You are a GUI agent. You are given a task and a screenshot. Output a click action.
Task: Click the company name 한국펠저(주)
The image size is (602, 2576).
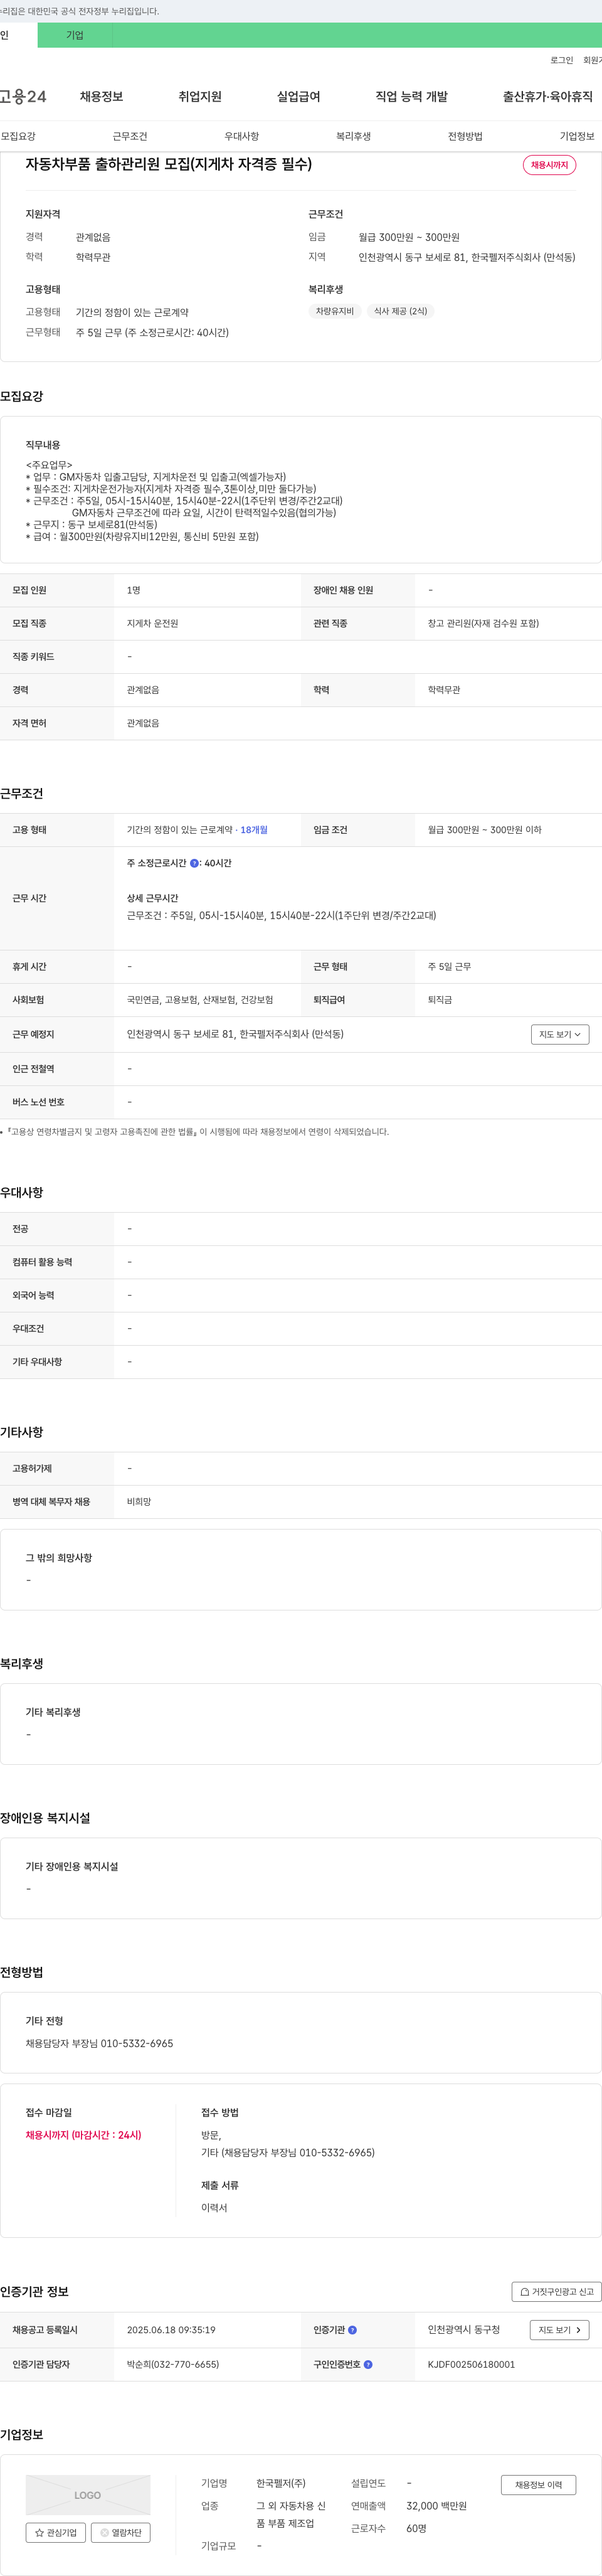pos(281,2483)
